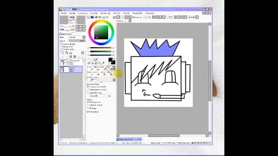Toggle the scratchpad panel icon

(x=107, y=17)
